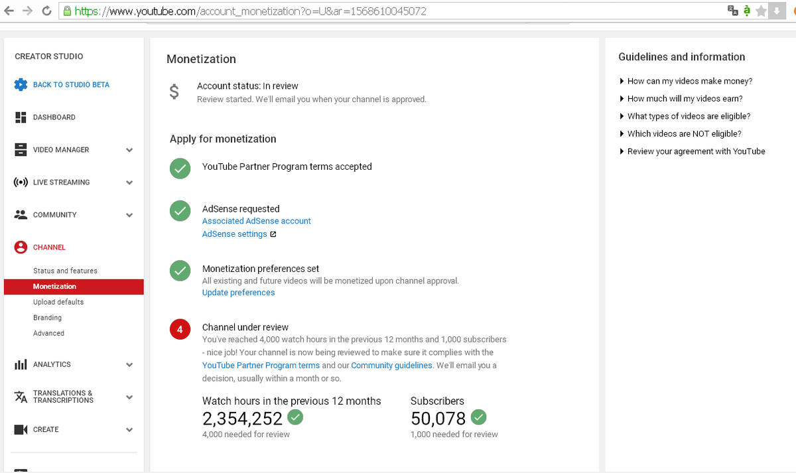
Task: Click 'Guidelines and information' heading
Action: 681,57
